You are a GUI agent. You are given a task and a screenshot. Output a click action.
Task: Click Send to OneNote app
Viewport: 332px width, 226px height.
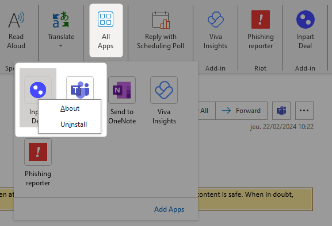coord(122,100)
